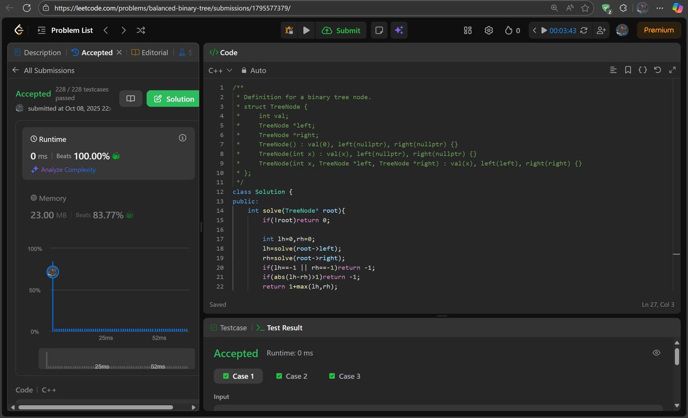Open the AI sparkle assistant icon
This screenshot has width=688, height=418.
pyautogui.click(x=399, y=30)
